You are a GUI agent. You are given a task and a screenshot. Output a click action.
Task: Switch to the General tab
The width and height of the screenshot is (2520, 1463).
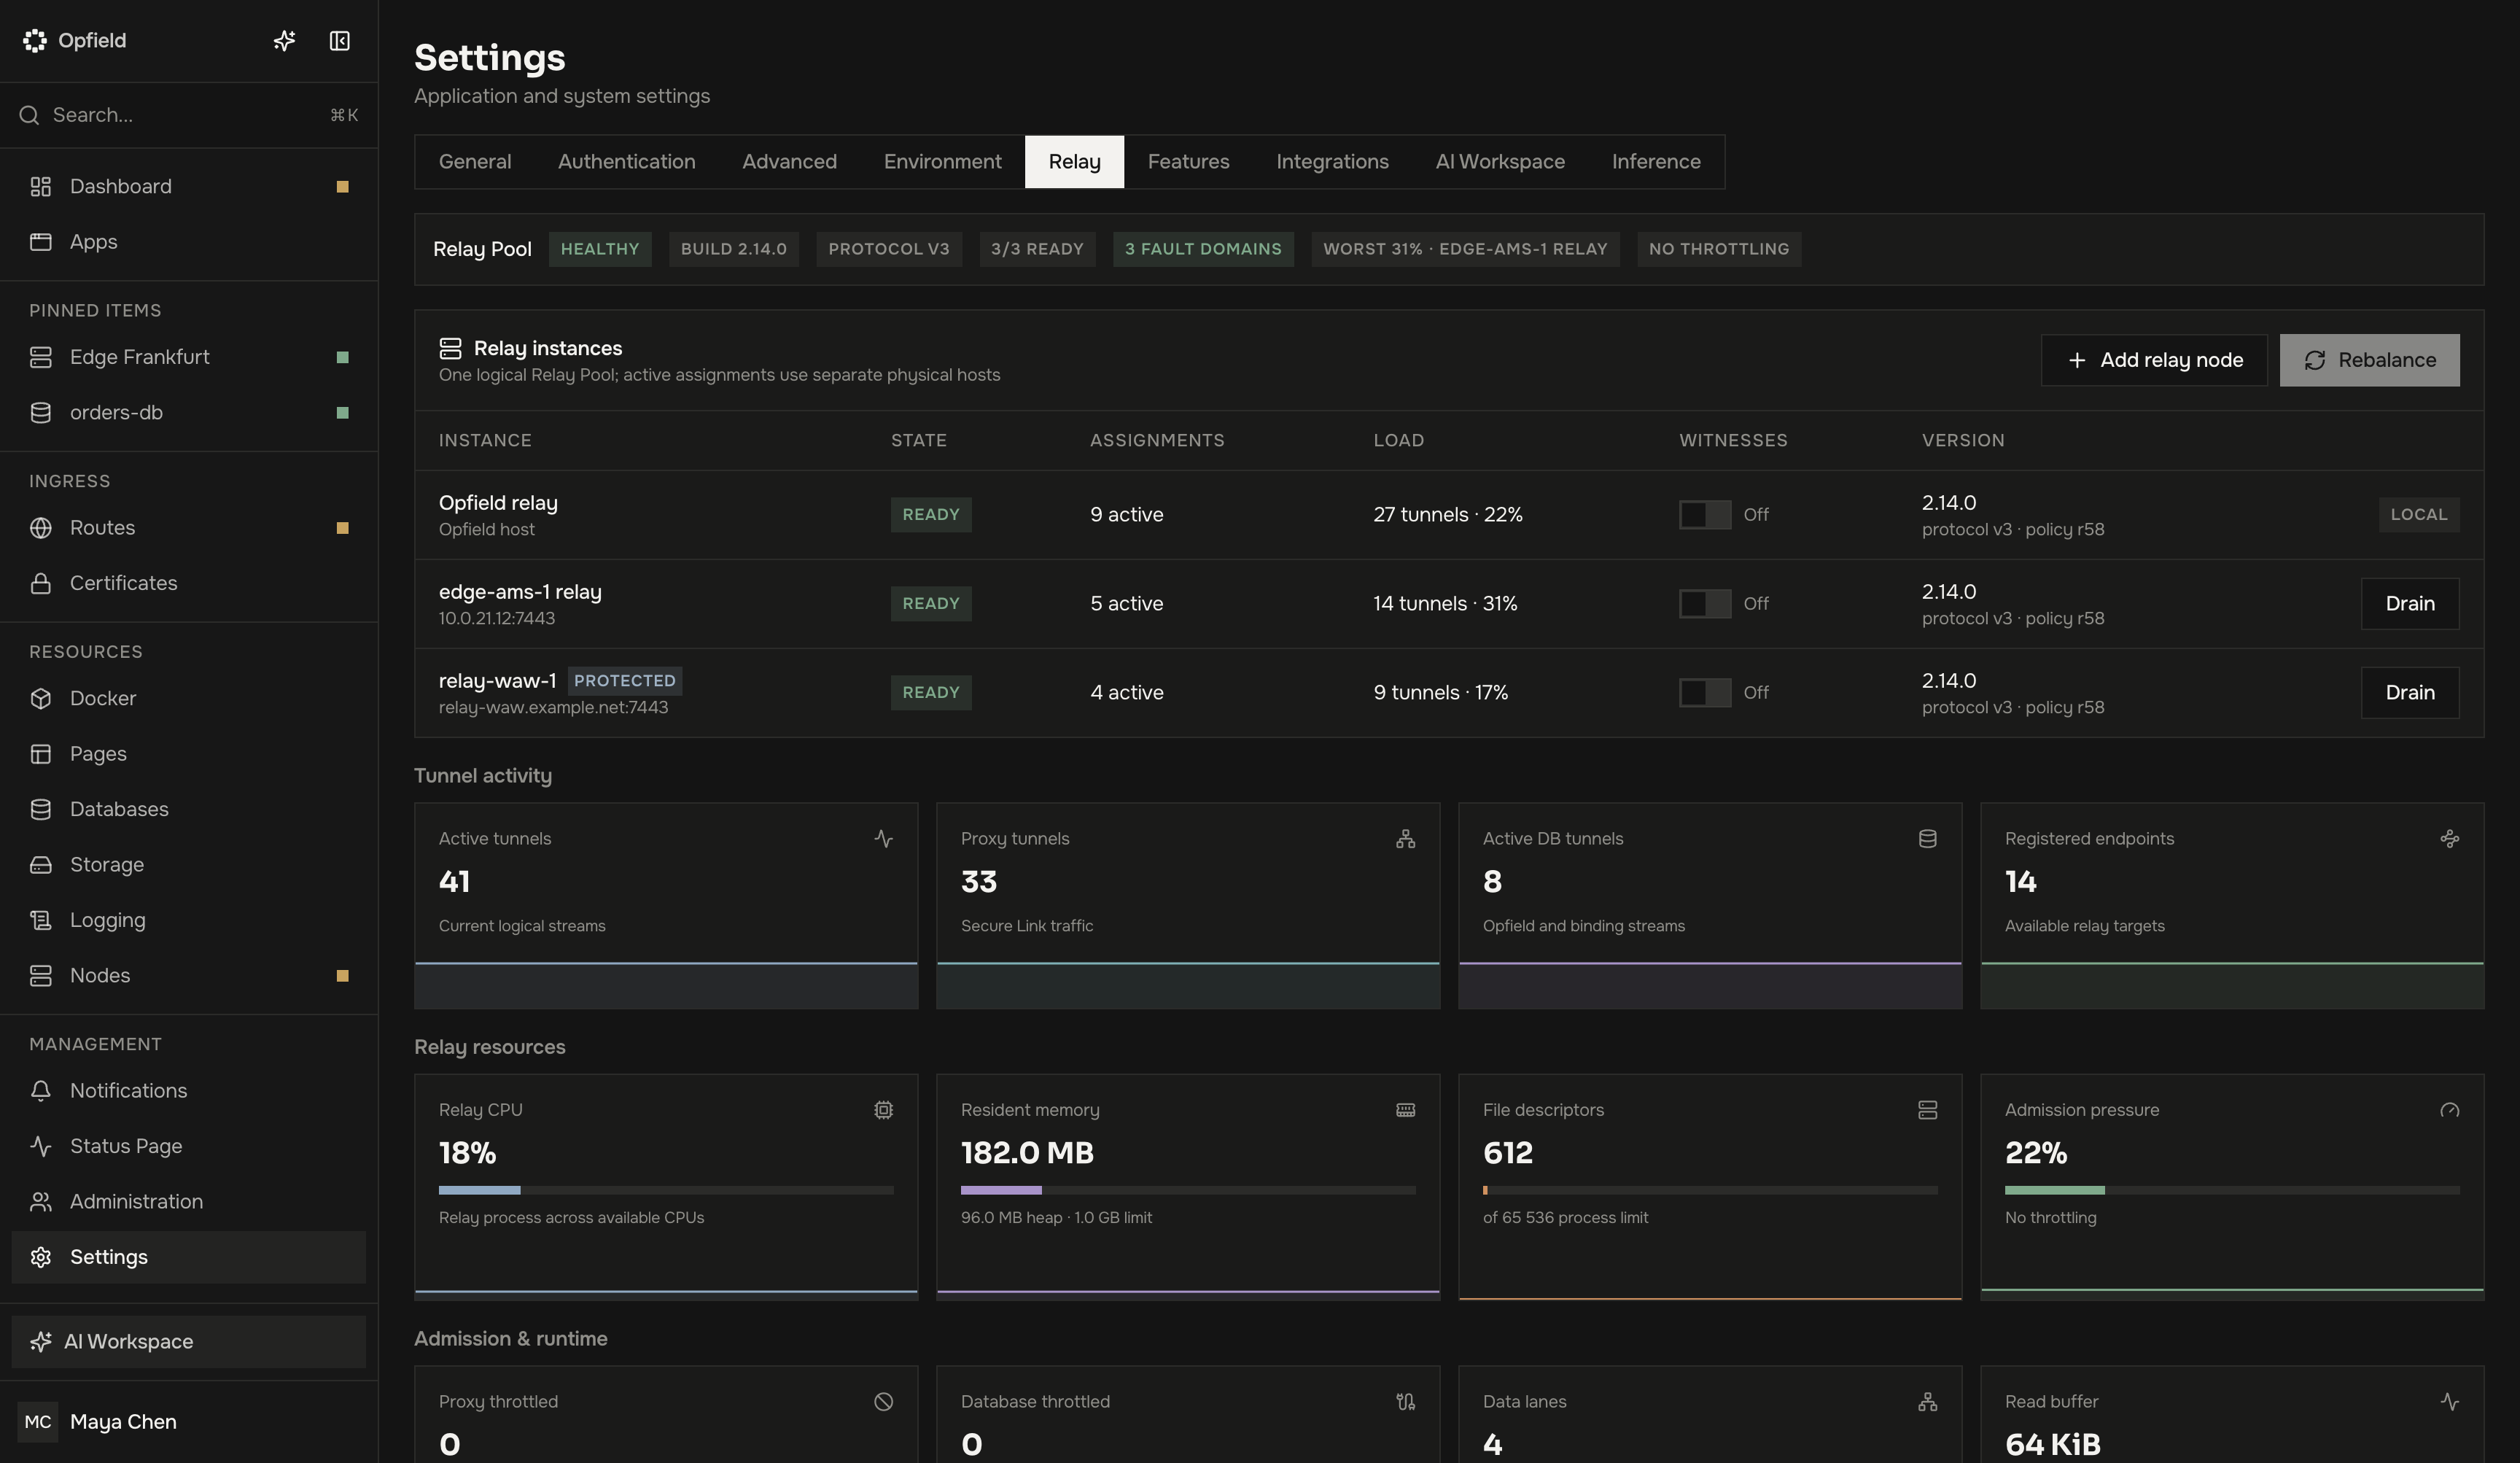pos(475,162)
